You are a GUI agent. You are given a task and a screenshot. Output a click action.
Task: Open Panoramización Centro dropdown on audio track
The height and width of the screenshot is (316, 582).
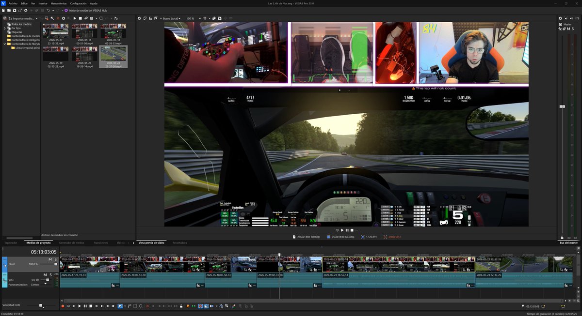tap(46, 284)
